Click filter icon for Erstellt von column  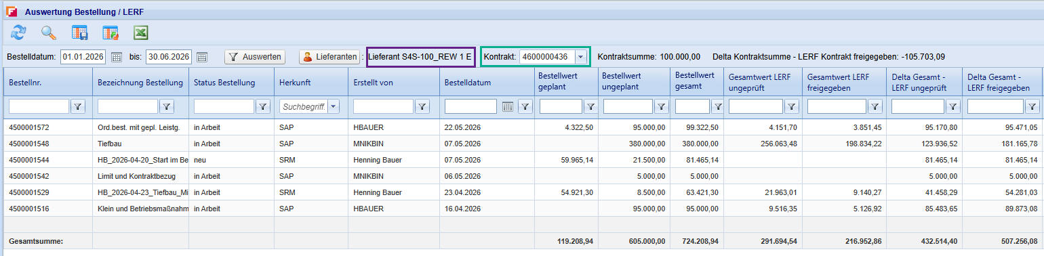point(422,106)
